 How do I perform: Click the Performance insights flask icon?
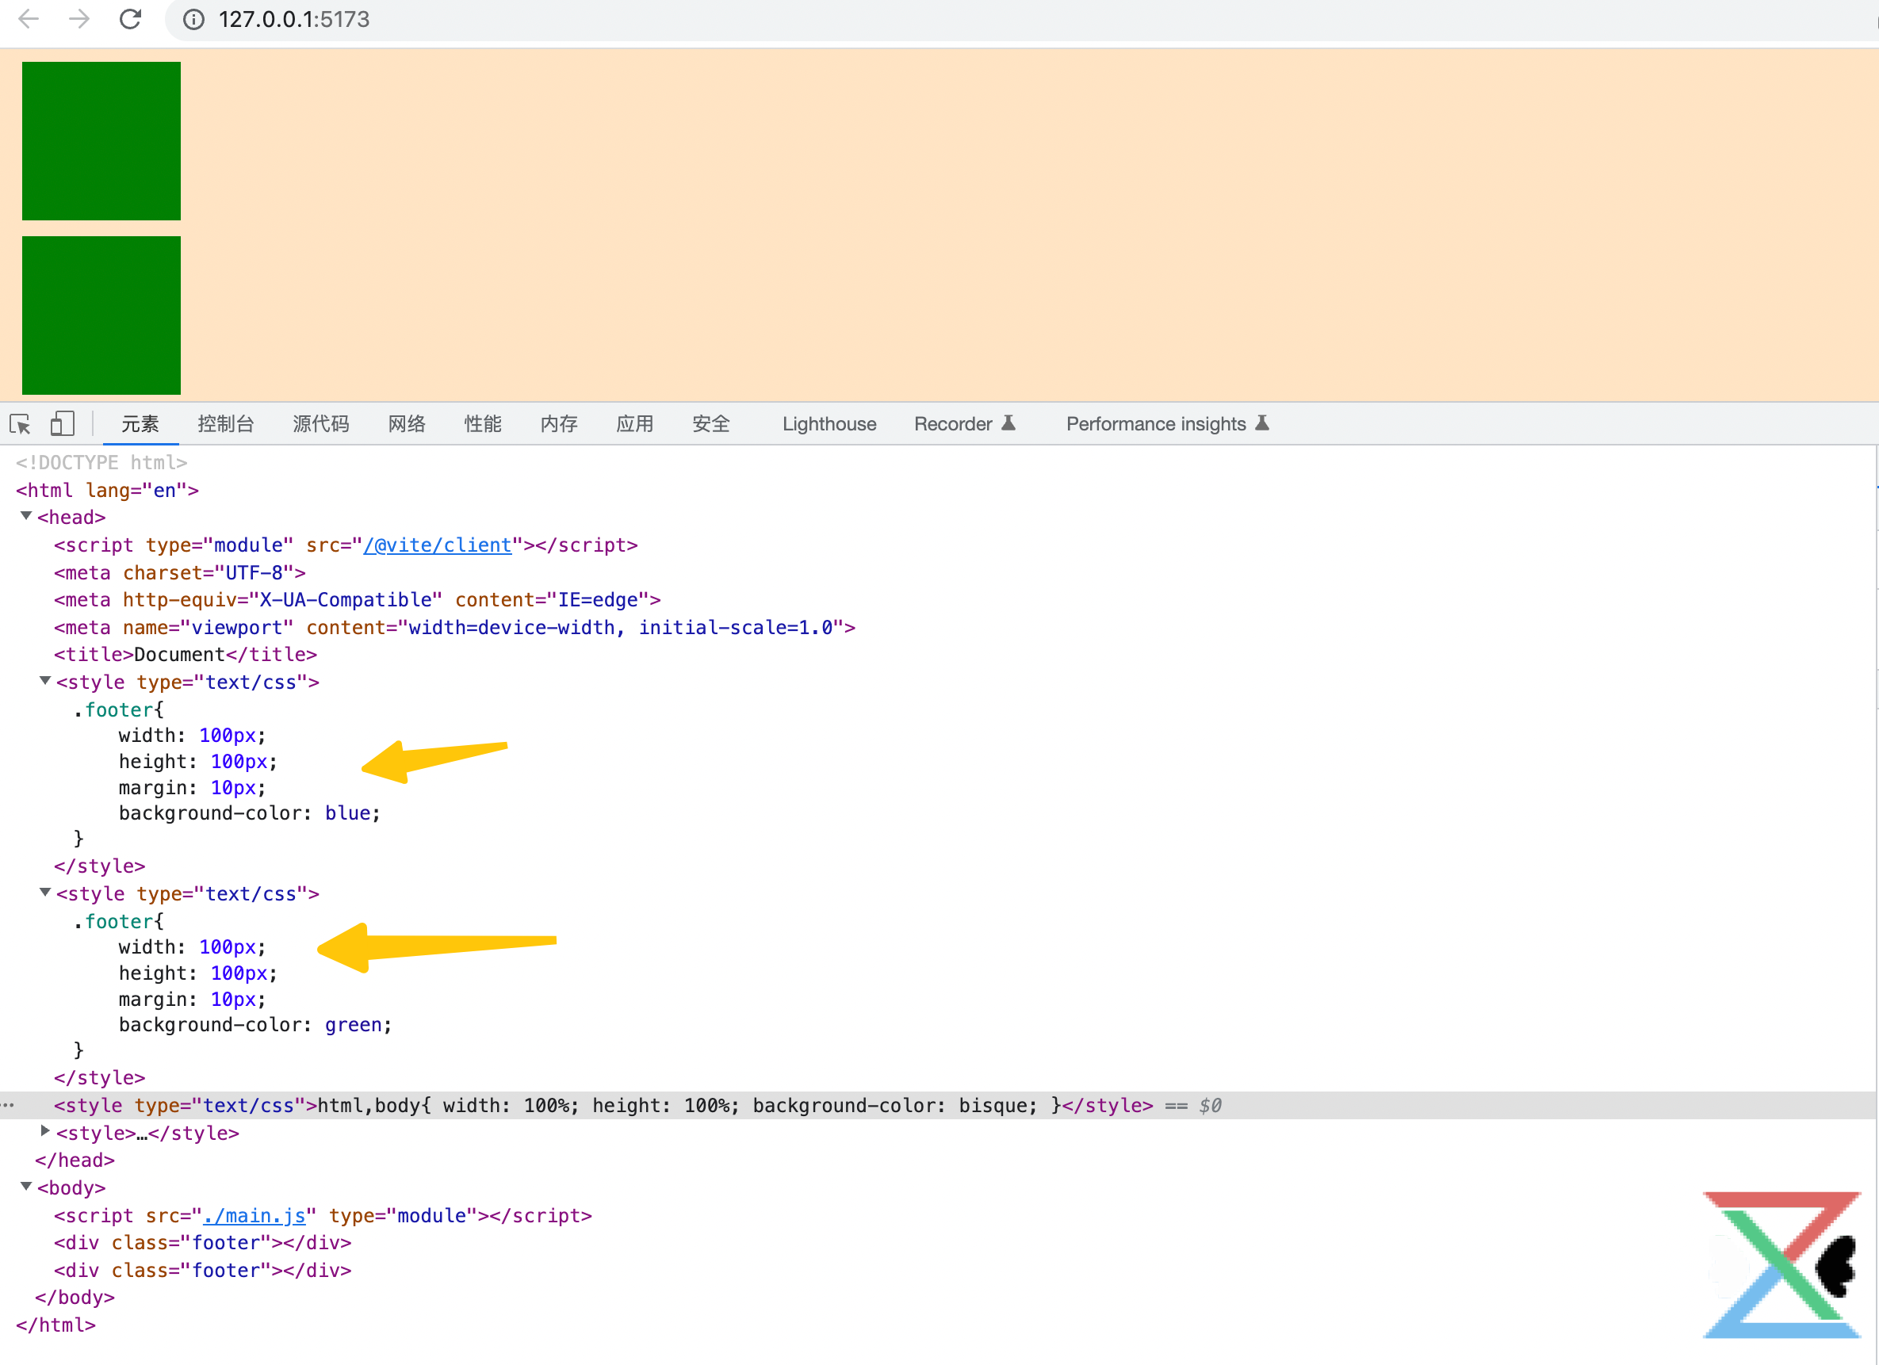pyautogui.click(x=1261, y=423)
